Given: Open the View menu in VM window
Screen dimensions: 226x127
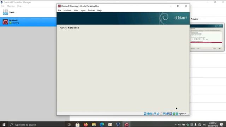Looking at the screenshot, I should click(76, 10).
